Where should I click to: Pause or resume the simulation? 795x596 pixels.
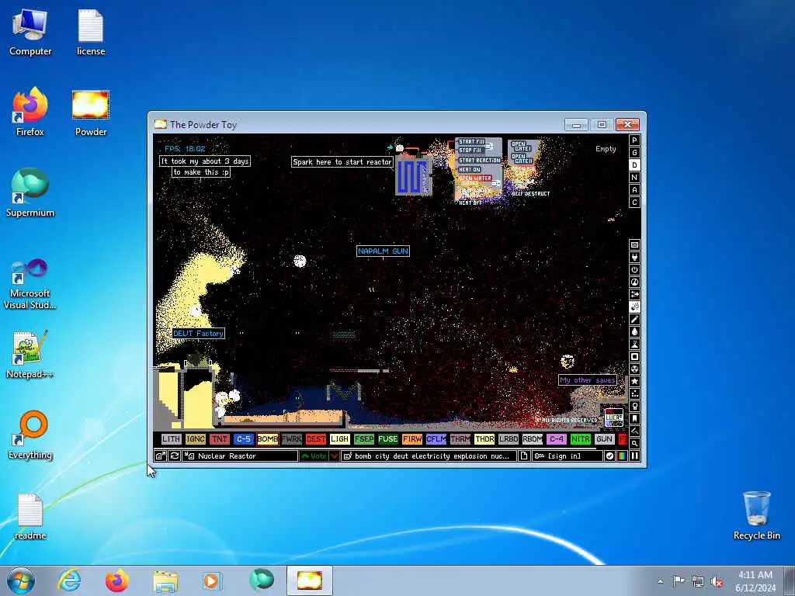[x=634, y=456]
